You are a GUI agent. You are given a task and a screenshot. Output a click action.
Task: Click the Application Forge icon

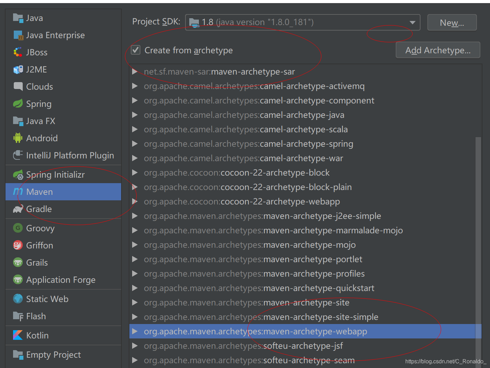click(18, 280)
